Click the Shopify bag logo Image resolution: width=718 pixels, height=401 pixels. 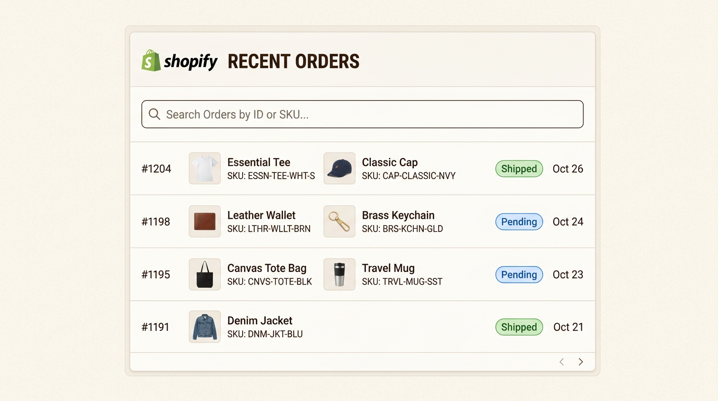(x=151, y=61)
